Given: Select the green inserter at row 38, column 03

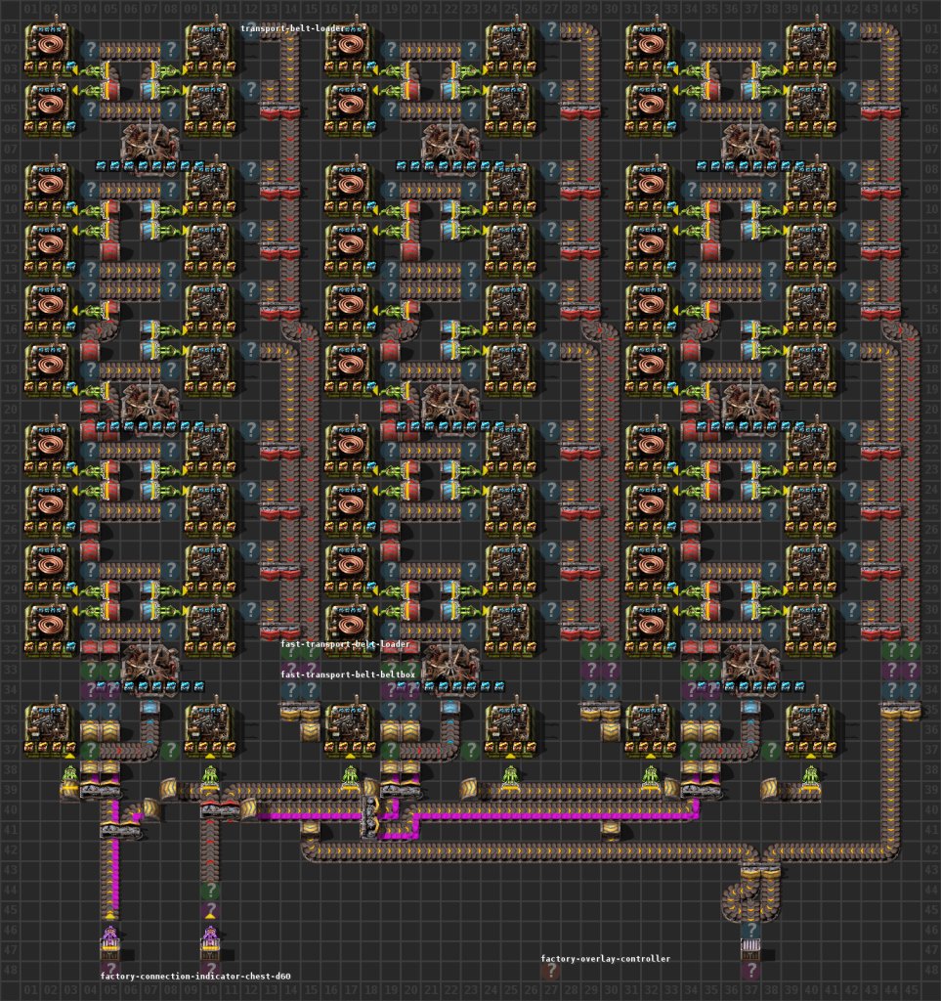Looking at the screenshot, I should pyautogui.click(x=70, y=774).
